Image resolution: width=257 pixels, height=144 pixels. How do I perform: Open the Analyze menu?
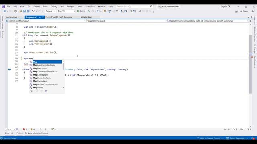coord(71,6)
